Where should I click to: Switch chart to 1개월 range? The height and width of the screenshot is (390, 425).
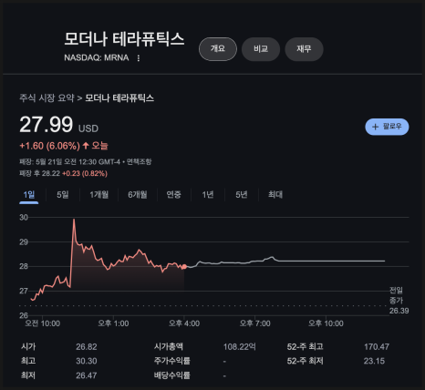[99, 195]
